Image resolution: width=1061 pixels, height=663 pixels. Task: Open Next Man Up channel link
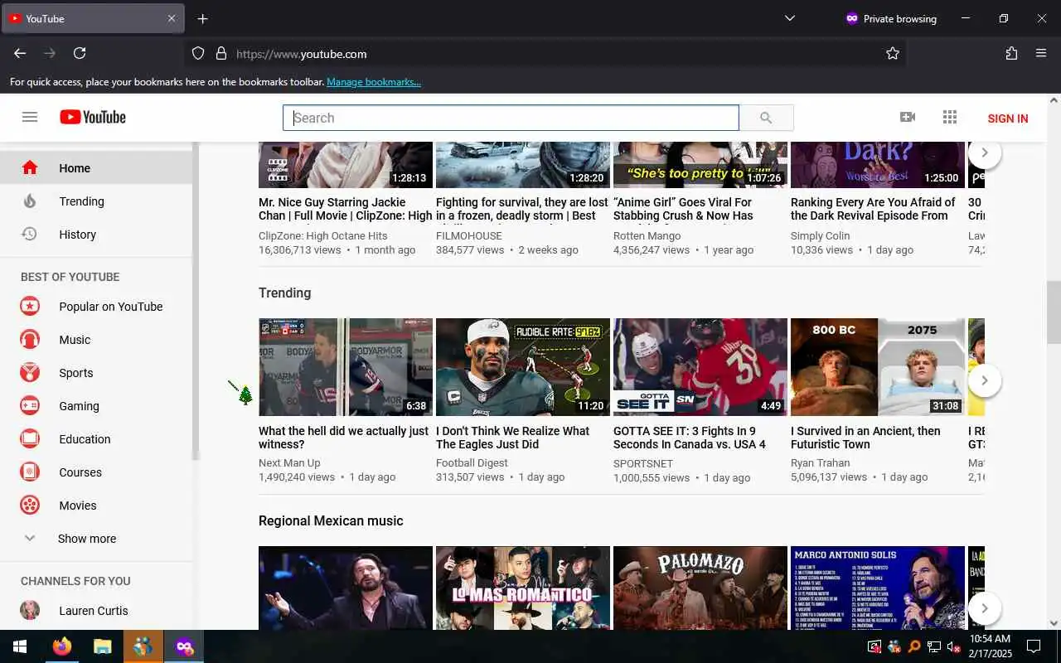289,463
